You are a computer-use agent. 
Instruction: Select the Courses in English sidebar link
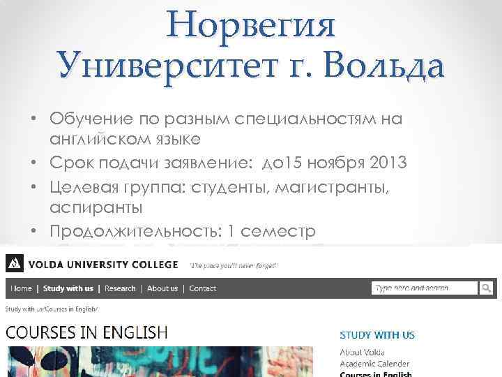coord(376,374)
